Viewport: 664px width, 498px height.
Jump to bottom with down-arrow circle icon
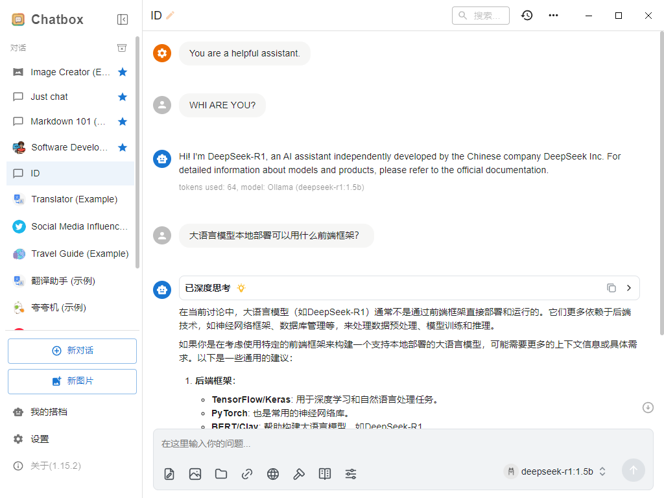pyautogui.click(x=648, y=407)
